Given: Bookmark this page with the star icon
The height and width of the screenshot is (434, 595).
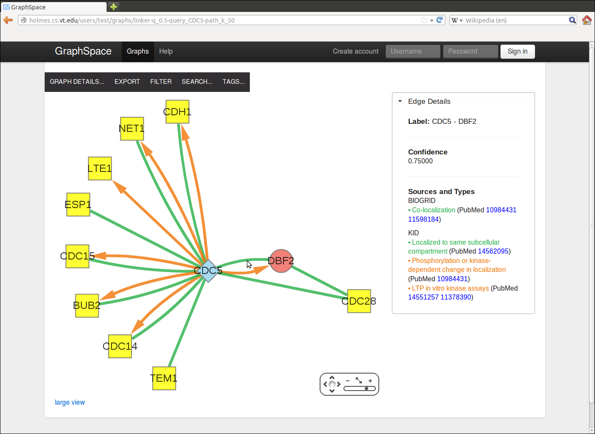Looking at the screenshot, I should coord(423,20).
